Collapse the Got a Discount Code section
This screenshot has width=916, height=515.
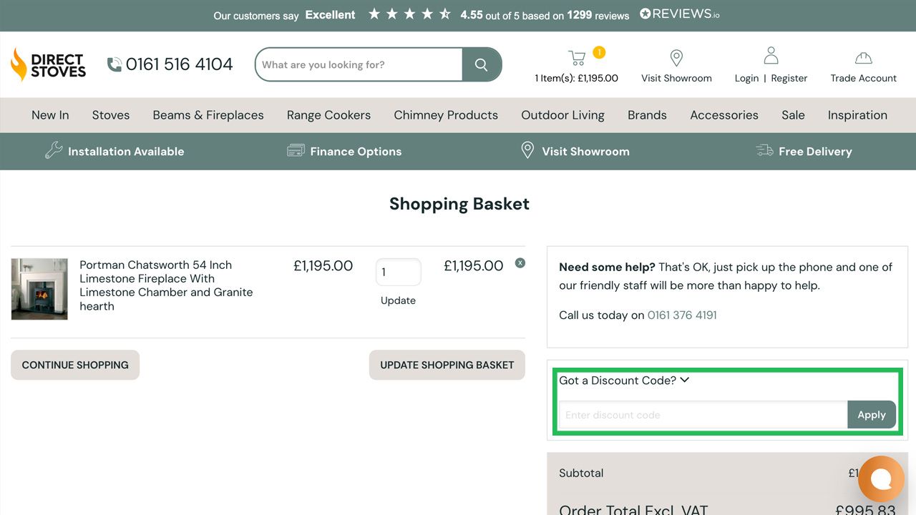point(685,380)
